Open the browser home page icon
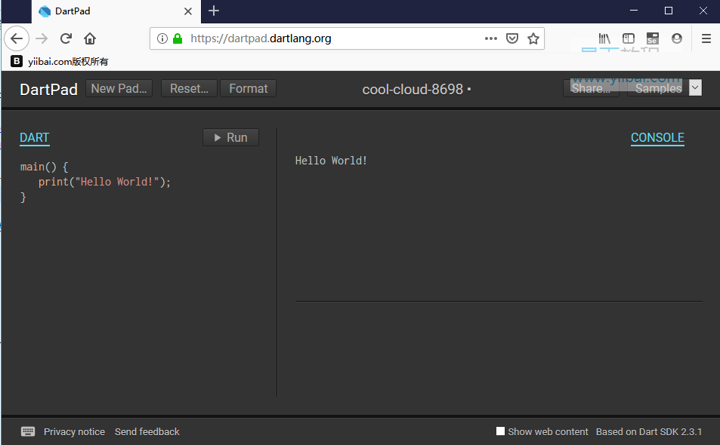The image size is (720, 445). 90,38
